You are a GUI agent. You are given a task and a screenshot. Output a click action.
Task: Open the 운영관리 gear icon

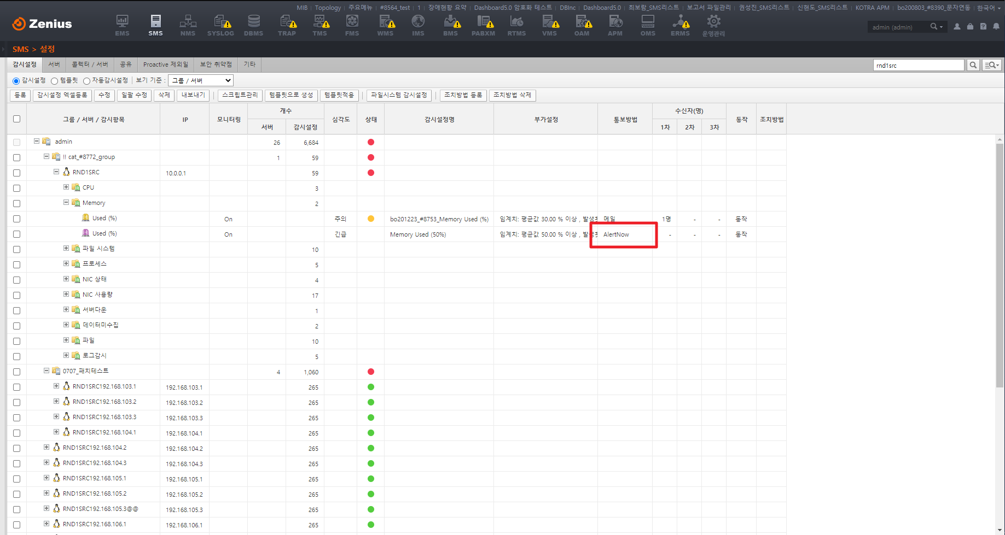coord(713,25)
